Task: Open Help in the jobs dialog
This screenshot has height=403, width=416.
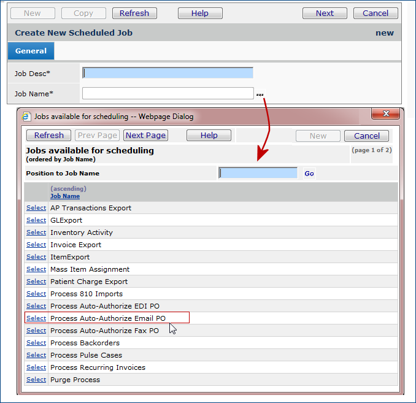Action: click(x=209, y=136)
